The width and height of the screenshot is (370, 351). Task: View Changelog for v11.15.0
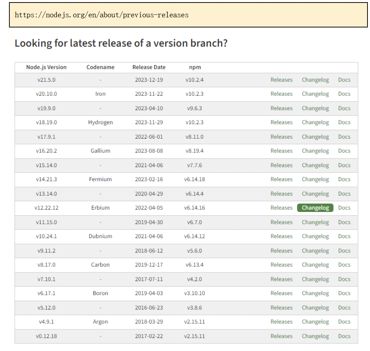tap(315, 222)
